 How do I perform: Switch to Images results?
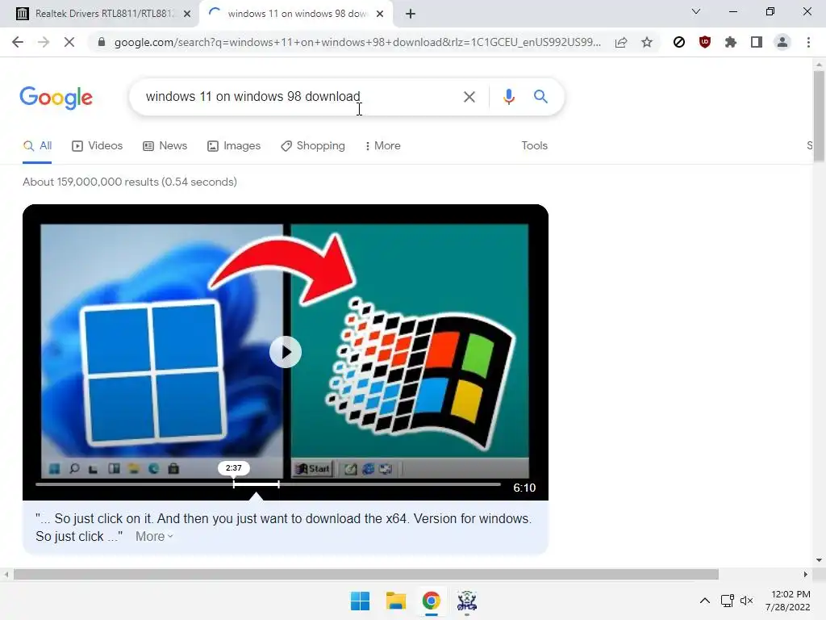pyautogui.click(x=234, y=146)
